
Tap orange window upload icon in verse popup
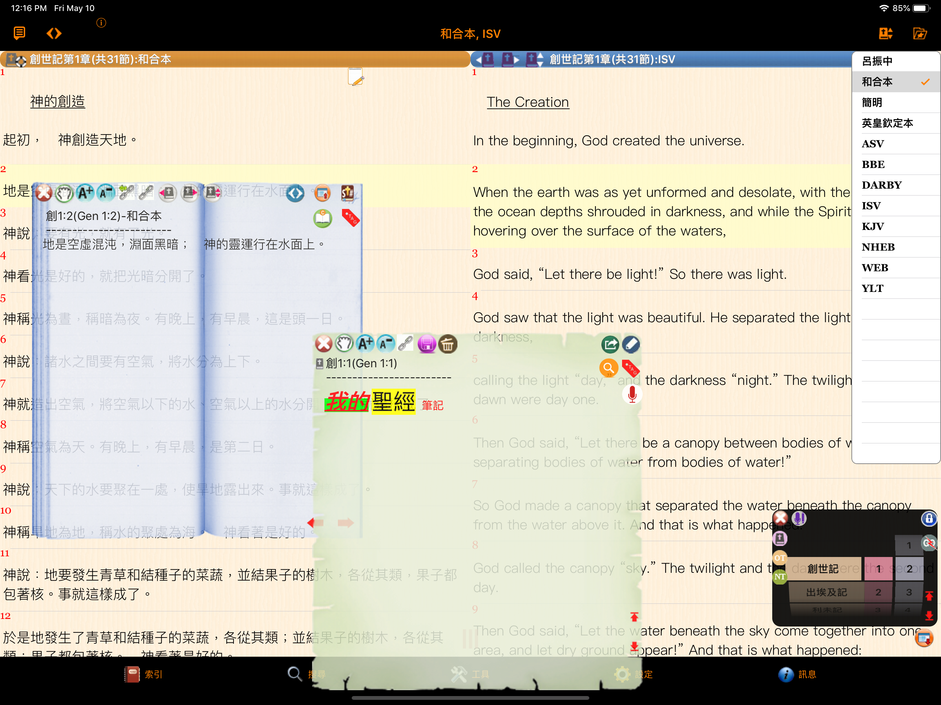pyautogui.click(x=322, y=193)
